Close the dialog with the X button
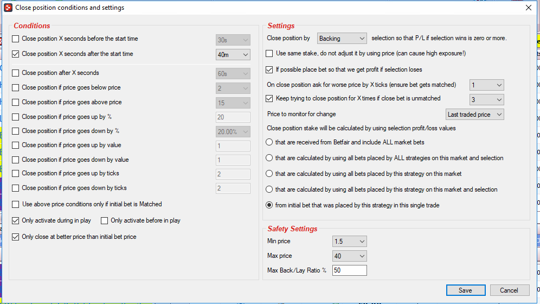The image size is (540, 304). 528,8
